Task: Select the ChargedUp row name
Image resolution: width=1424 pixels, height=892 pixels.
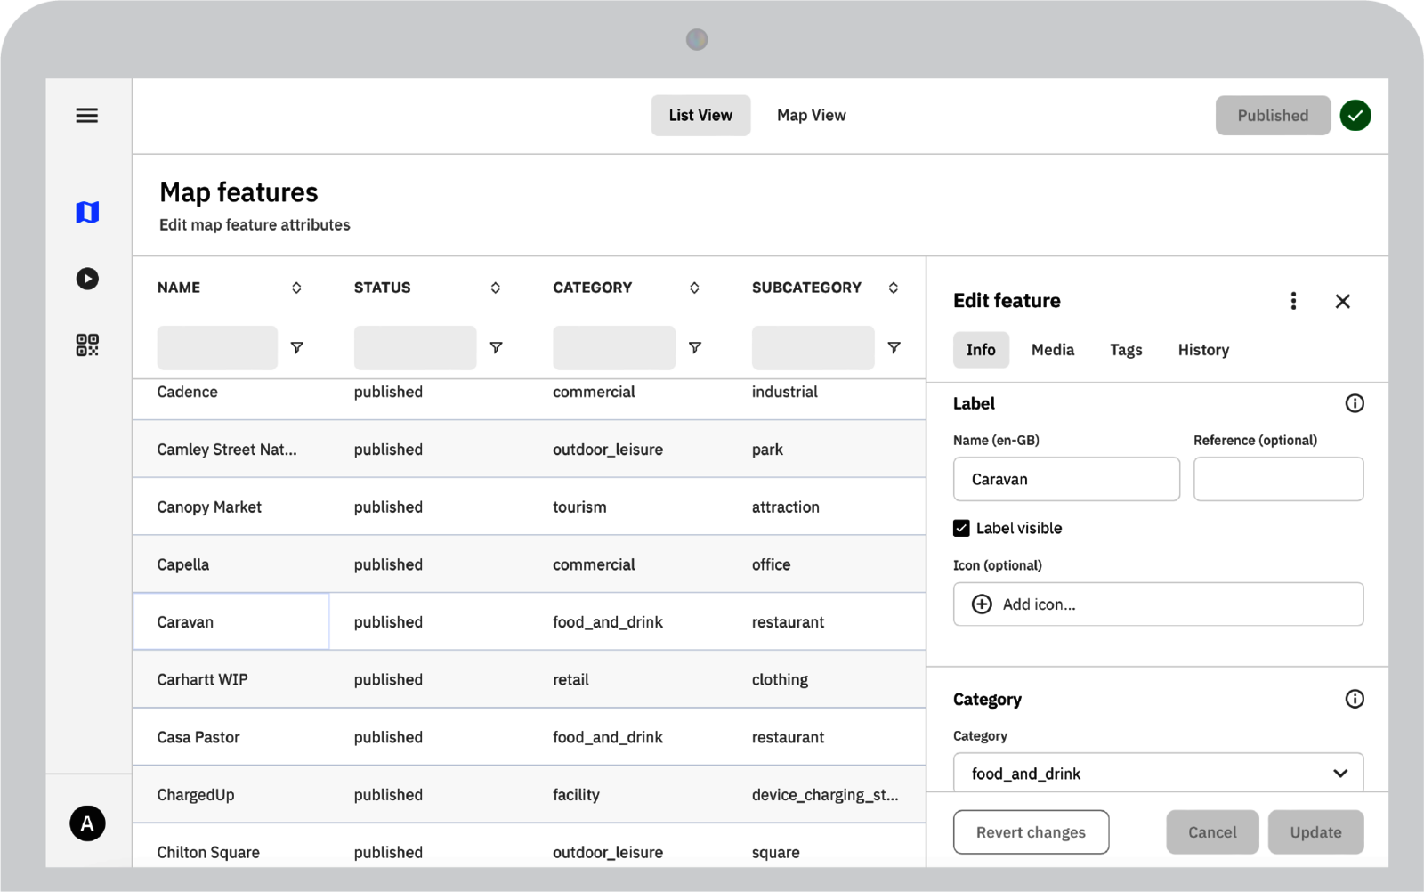Action: (196, 795)
